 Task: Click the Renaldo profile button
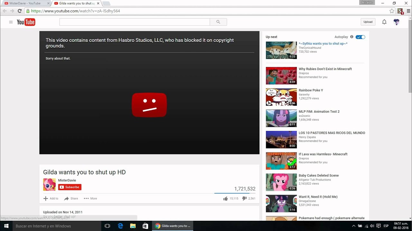pyautogui.click(x=367, y=3)
